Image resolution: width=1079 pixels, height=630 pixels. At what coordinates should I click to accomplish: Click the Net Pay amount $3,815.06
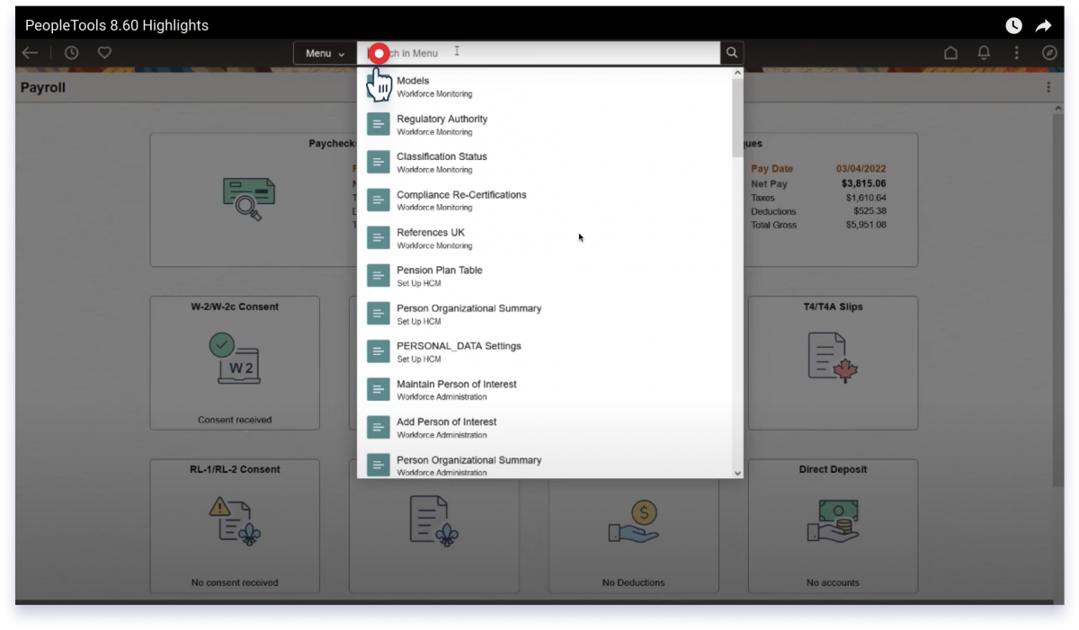[x=863, y=183]
